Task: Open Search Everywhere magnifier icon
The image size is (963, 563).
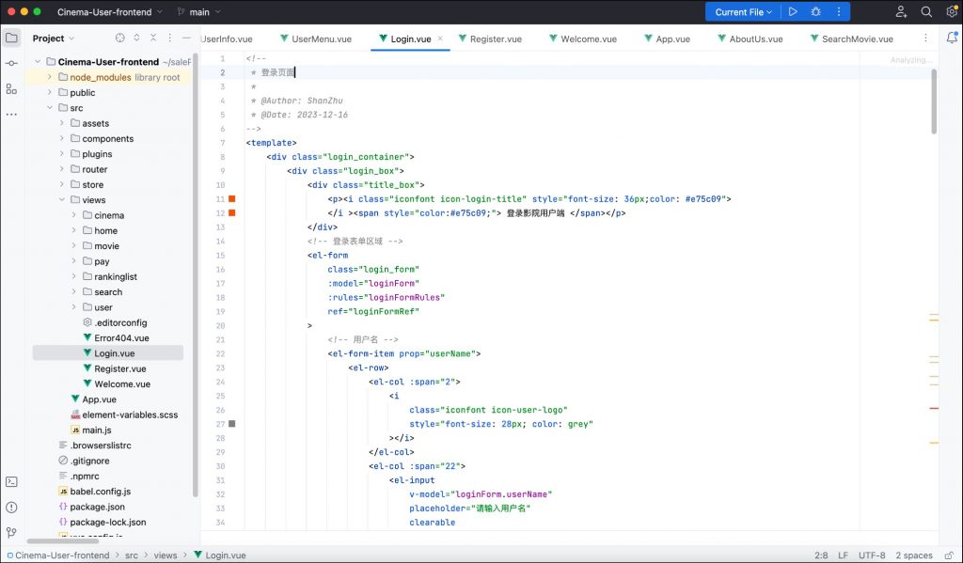Action: (x=926, y=12)
